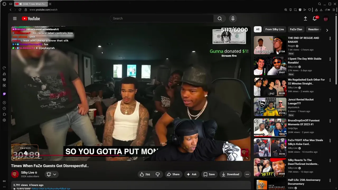Open the Rocket League video thumbnail
Viewport: 338px width, 190px height.
pos(270,107)
